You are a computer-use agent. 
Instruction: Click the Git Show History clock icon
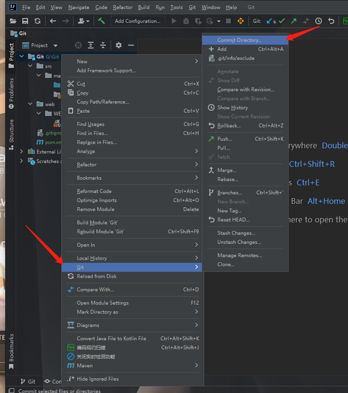(x=319, y=21)
